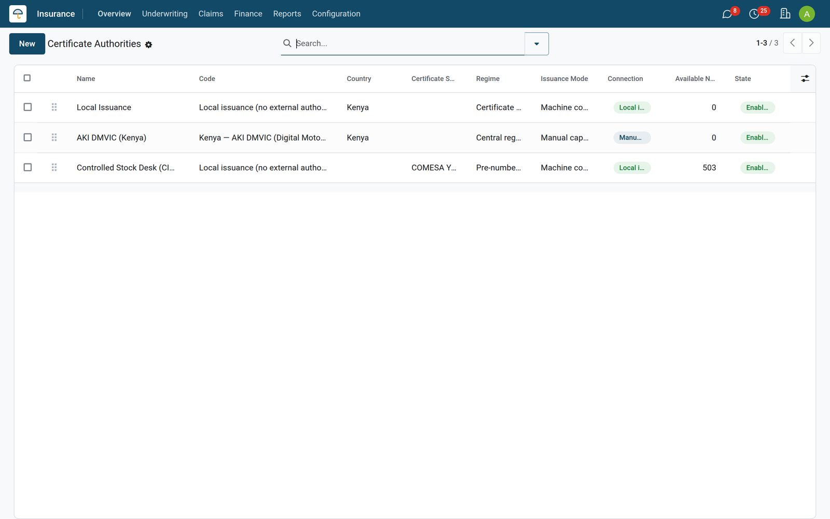Open the user avatar menu

coord(807,14)
